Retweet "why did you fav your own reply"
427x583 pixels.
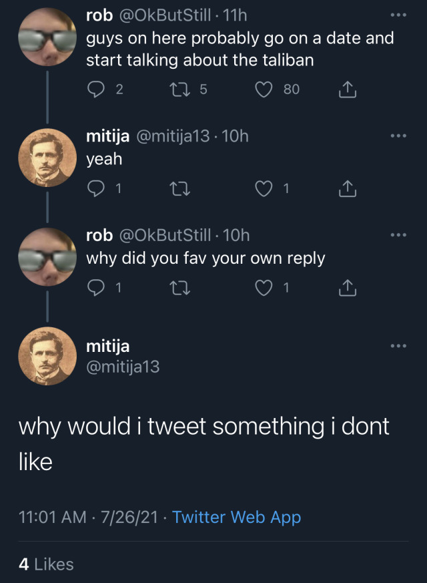(179, 288)
